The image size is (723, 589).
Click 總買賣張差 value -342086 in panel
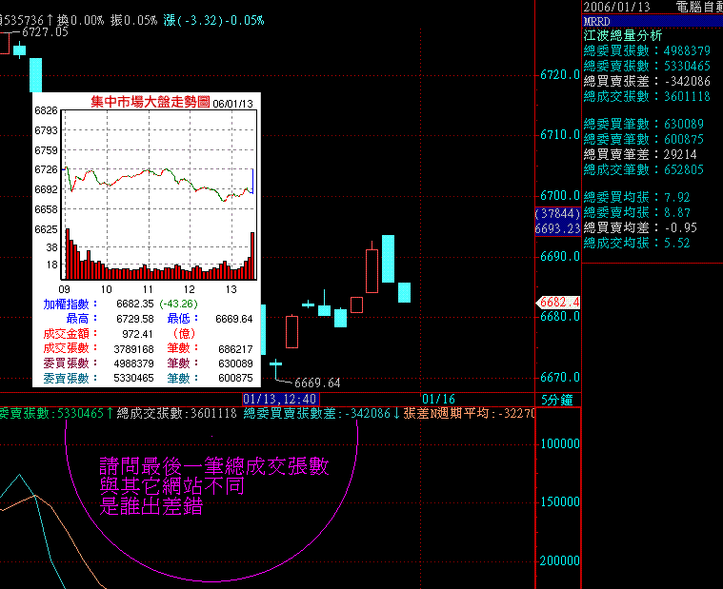click(x=687, y=81)
